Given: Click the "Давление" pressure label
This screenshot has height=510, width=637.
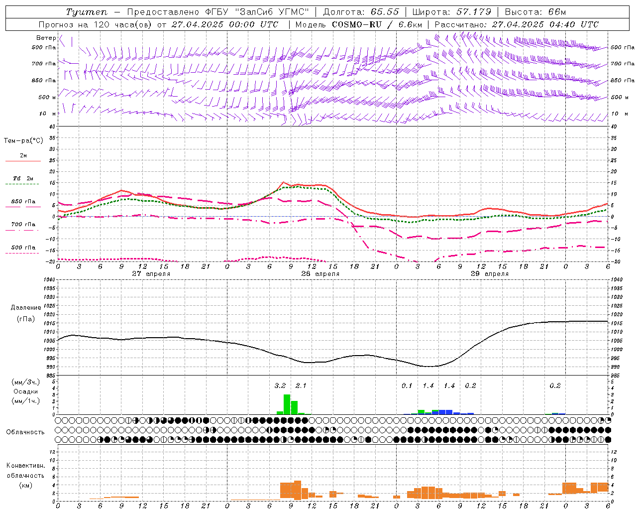Looking at the screenshot, I should pos(26,308).
